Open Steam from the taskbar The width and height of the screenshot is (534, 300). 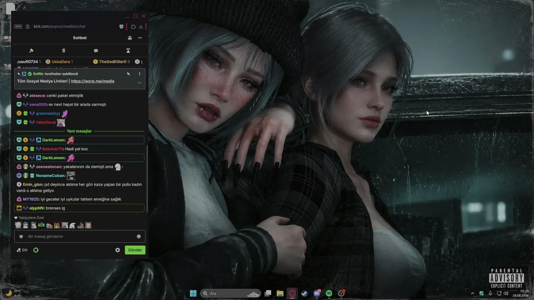point(305,293)
